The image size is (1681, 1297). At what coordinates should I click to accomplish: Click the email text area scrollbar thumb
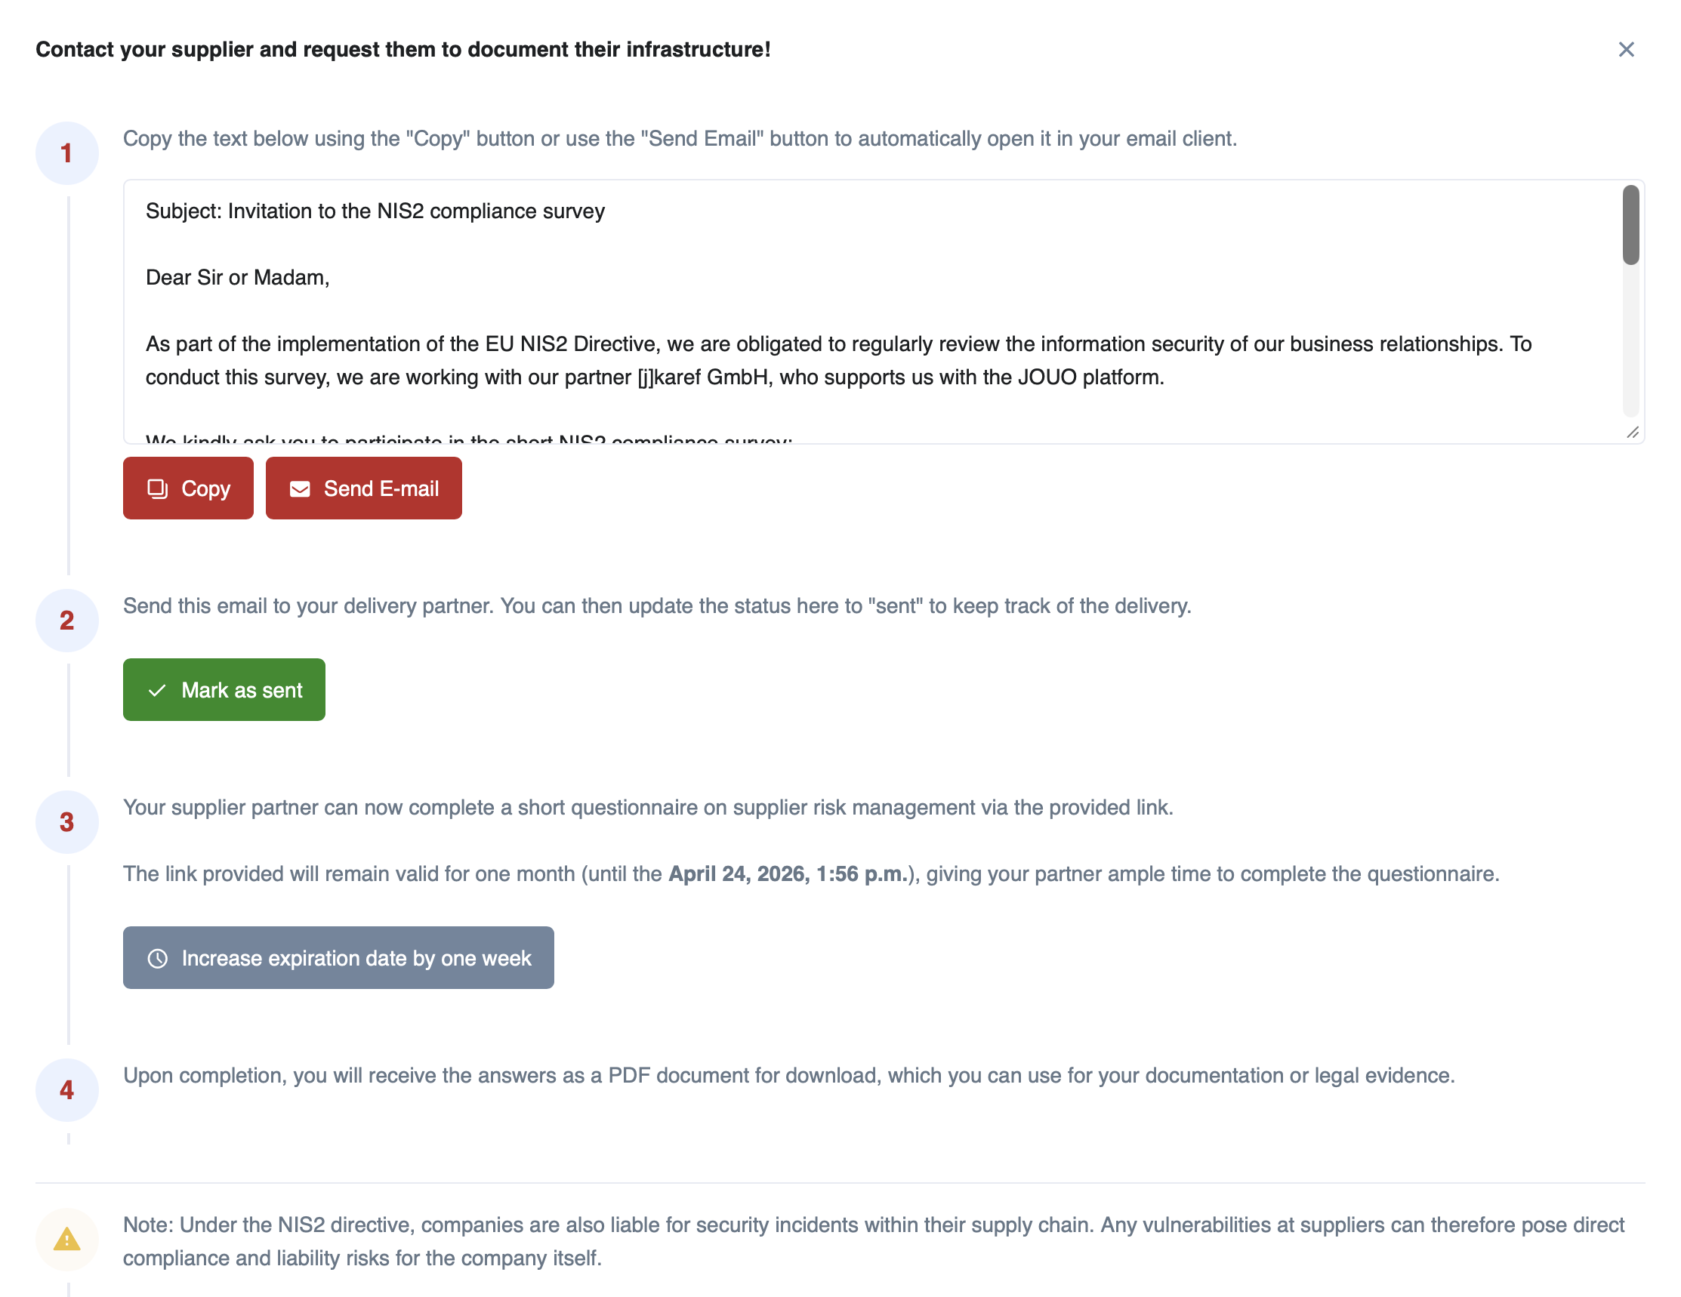click(1630, 225)
